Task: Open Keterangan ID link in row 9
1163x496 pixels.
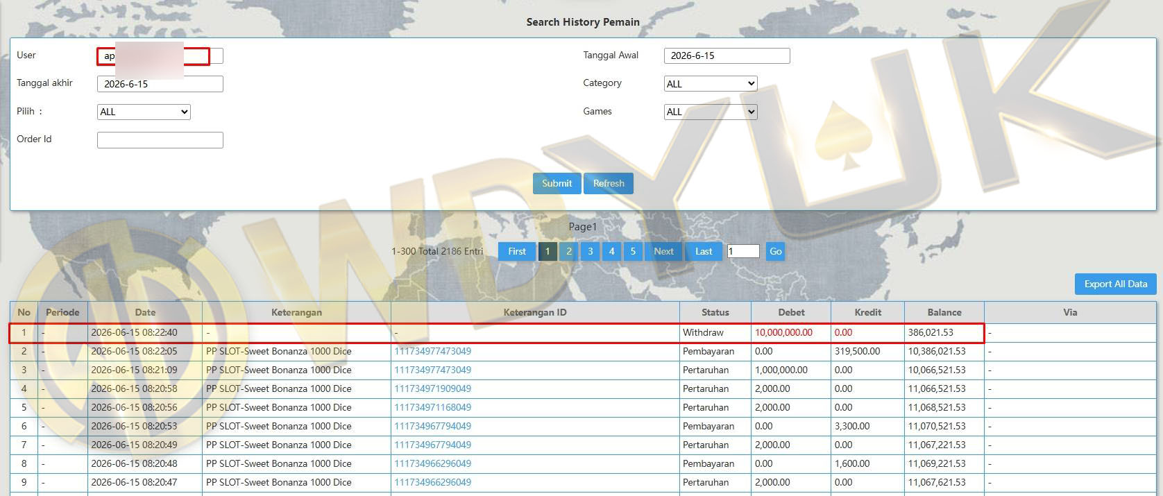Action: coord(432,482)
